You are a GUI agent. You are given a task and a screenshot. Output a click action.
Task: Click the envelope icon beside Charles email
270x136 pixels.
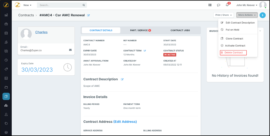pos(70,50)
